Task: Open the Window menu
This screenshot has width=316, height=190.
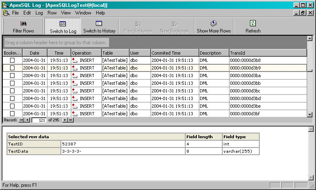Action: [x=83, y=13]
